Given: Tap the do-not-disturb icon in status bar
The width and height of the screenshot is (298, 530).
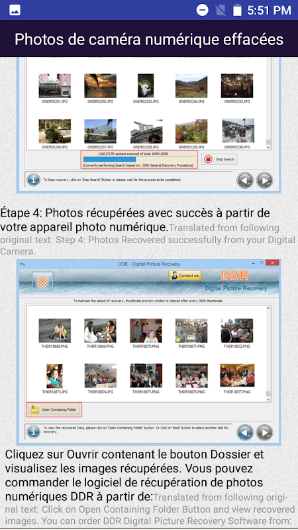Looking at the screenshot, I should point(203,10).
